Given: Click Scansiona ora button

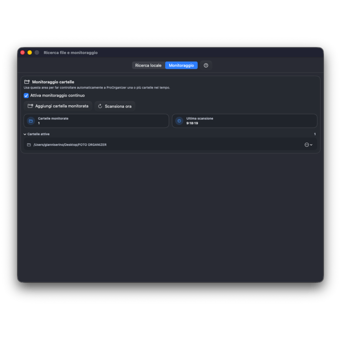Looking at the screenshot, I should coord(115,106).
